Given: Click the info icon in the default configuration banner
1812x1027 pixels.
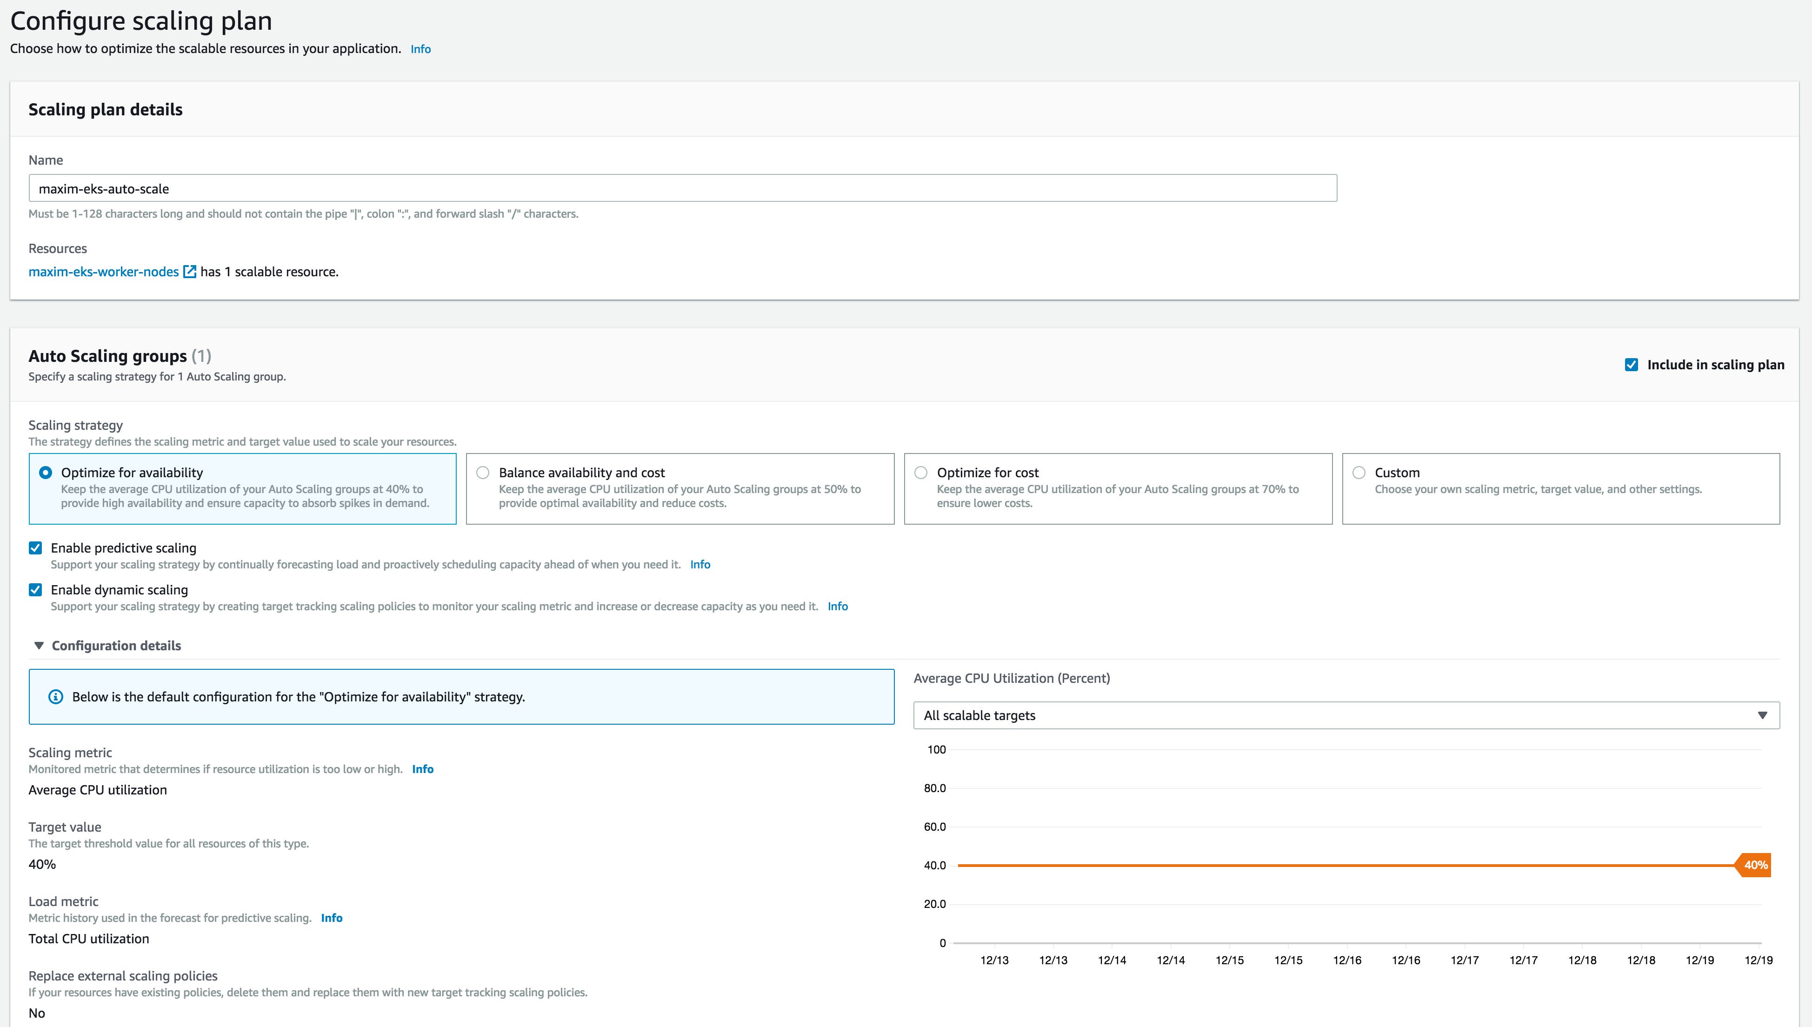Looking at the screenshot, I should pyautogui.click(x=56, y=697).
